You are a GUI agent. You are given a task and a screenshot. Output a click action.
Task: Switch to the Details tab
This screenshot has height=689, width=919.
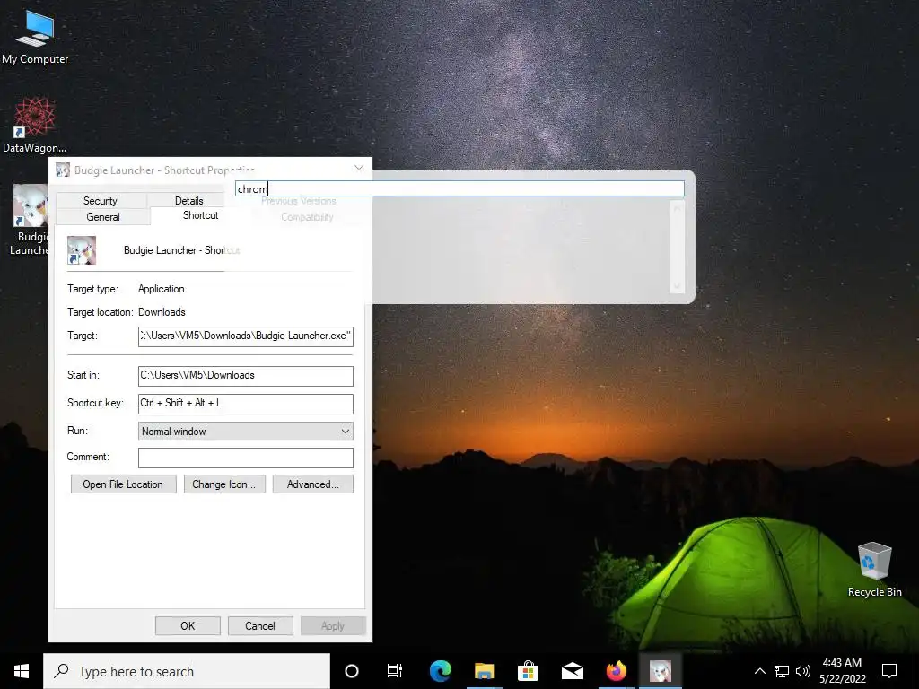pos(188,201)
